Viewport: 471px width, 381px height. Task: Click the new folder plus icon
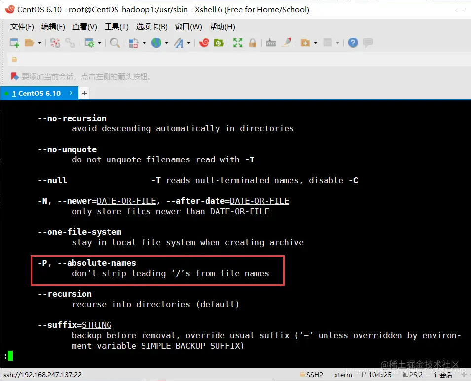[305, 43]
